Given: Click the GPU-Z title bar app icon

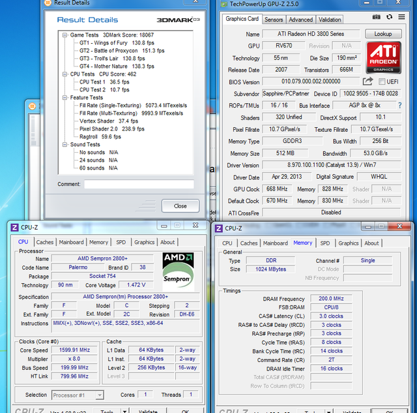Looking at the screenshot, I should 224,4.
